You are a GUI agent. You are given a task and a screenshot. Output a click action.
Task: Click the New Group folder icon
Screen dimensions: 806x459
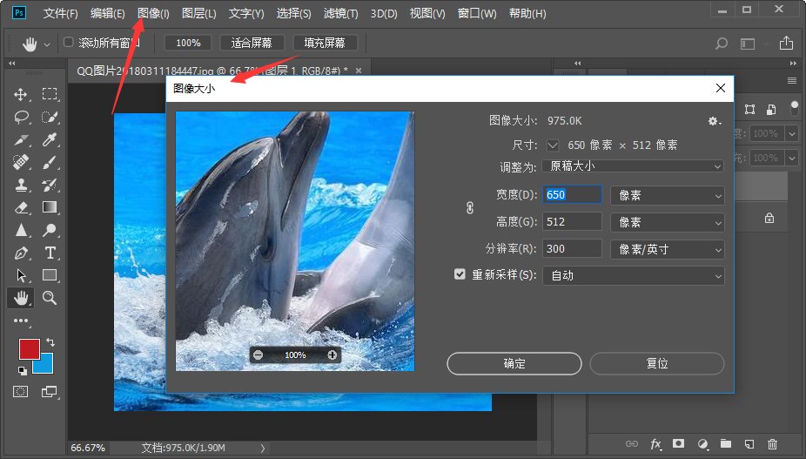tap(726, 443)
